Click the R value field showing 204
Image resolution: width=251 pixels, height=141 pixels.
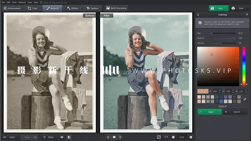click(x=216, y=91)
